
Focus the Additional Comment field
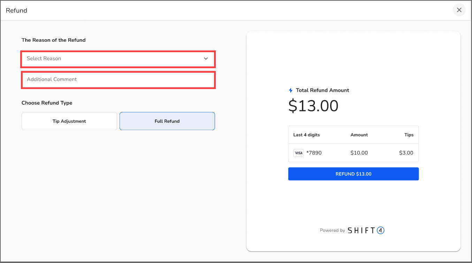pos(118,80)
